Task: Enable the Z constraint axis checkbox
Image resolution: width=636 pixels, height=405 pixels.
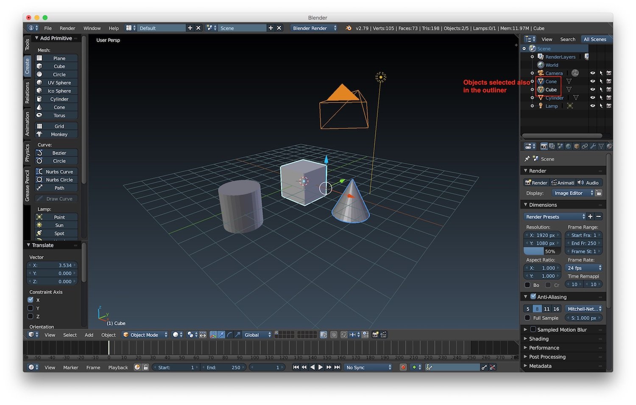Action: pyautogui.click(x=31, y=316)
